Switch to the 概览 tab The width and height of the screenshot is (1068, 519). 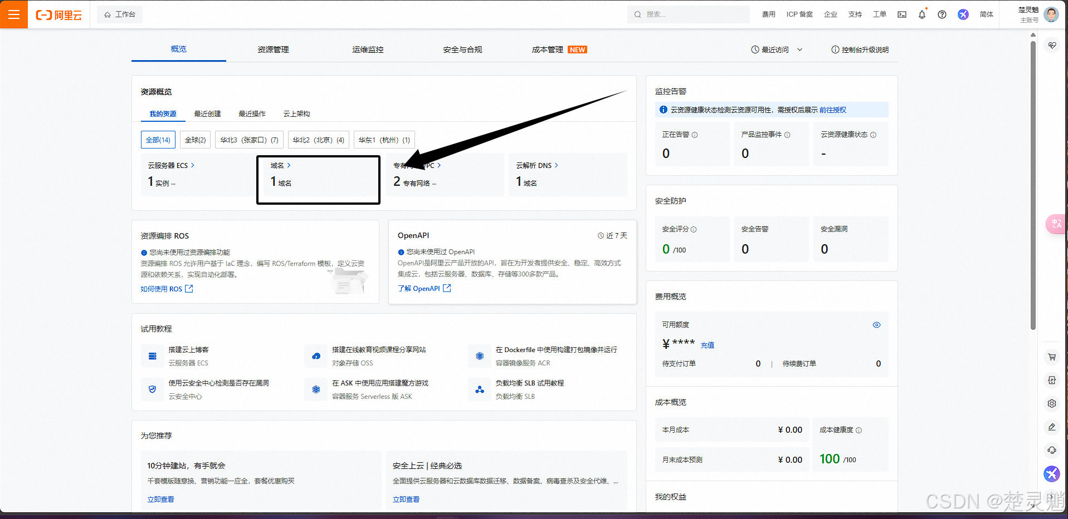coord(179,49)
